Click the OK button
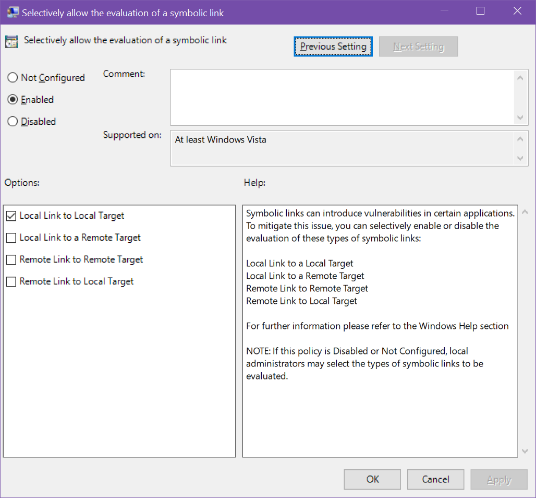 (x=372, y=479)
